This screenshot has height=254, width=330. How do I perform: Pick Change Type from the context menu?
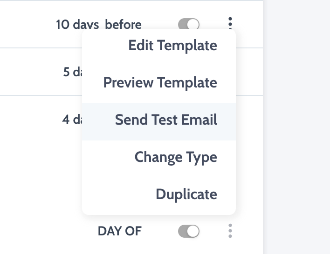click(176, 157)
